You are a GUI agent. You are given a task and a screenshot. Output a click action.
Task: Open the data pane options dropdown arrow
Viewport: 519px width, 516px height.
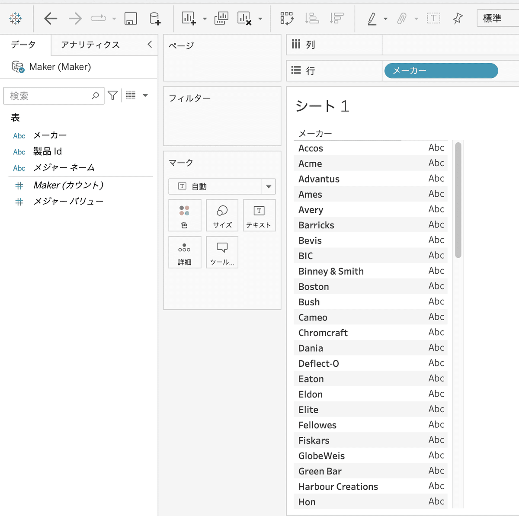coord(145,95)
